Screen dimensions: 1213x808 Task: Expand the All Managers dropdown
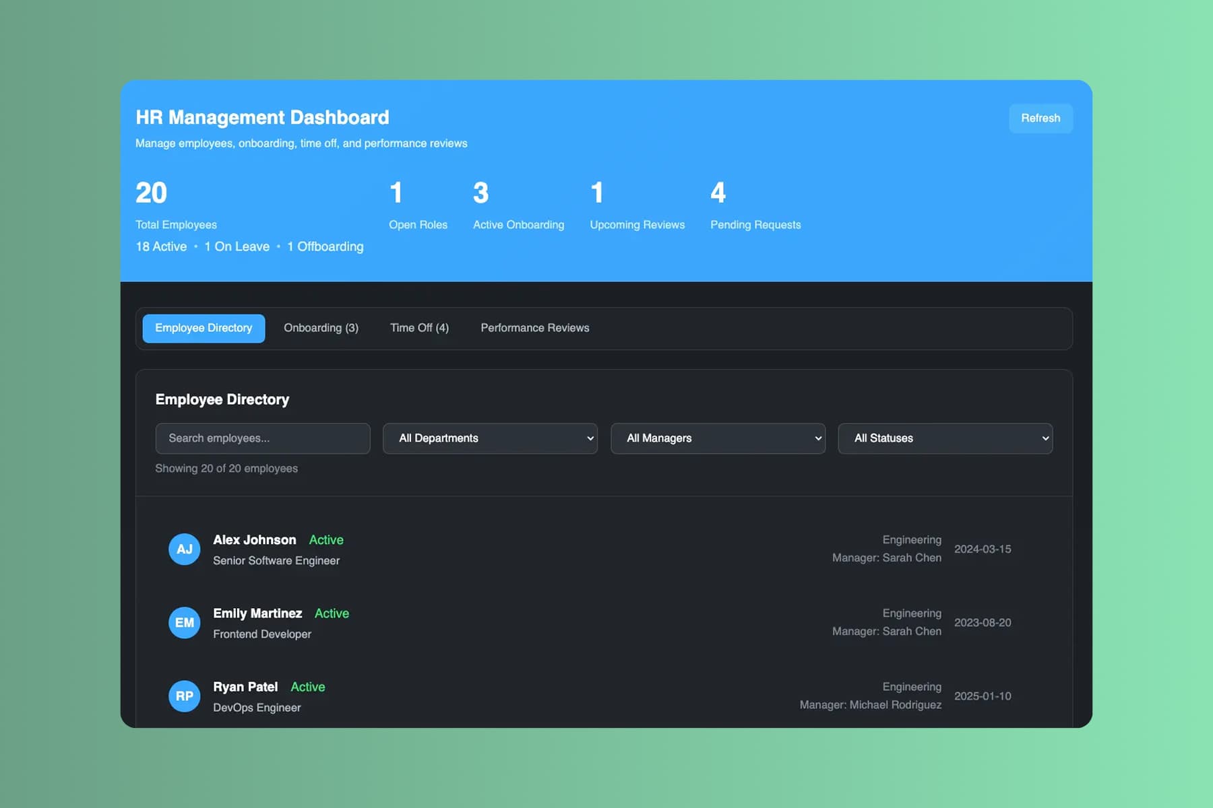pyautogui.click(x=718, y=438)
